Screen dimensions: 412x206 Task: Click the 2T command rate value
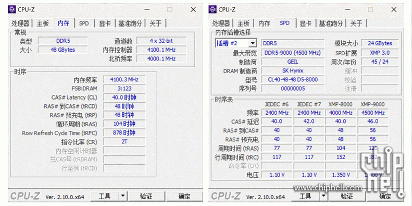(x=124, y=141)
